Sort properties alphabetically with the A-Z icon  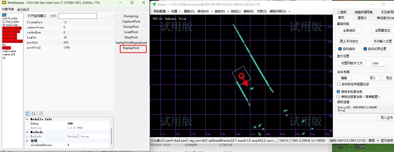click(x=33, y=114)
